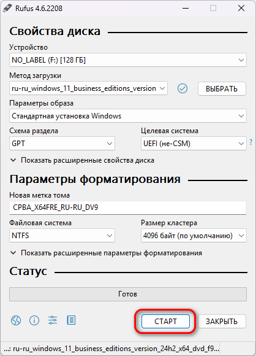256x356 pixels.
Task: Click the checksum checkmark circle icon
Action: (183, 88)
